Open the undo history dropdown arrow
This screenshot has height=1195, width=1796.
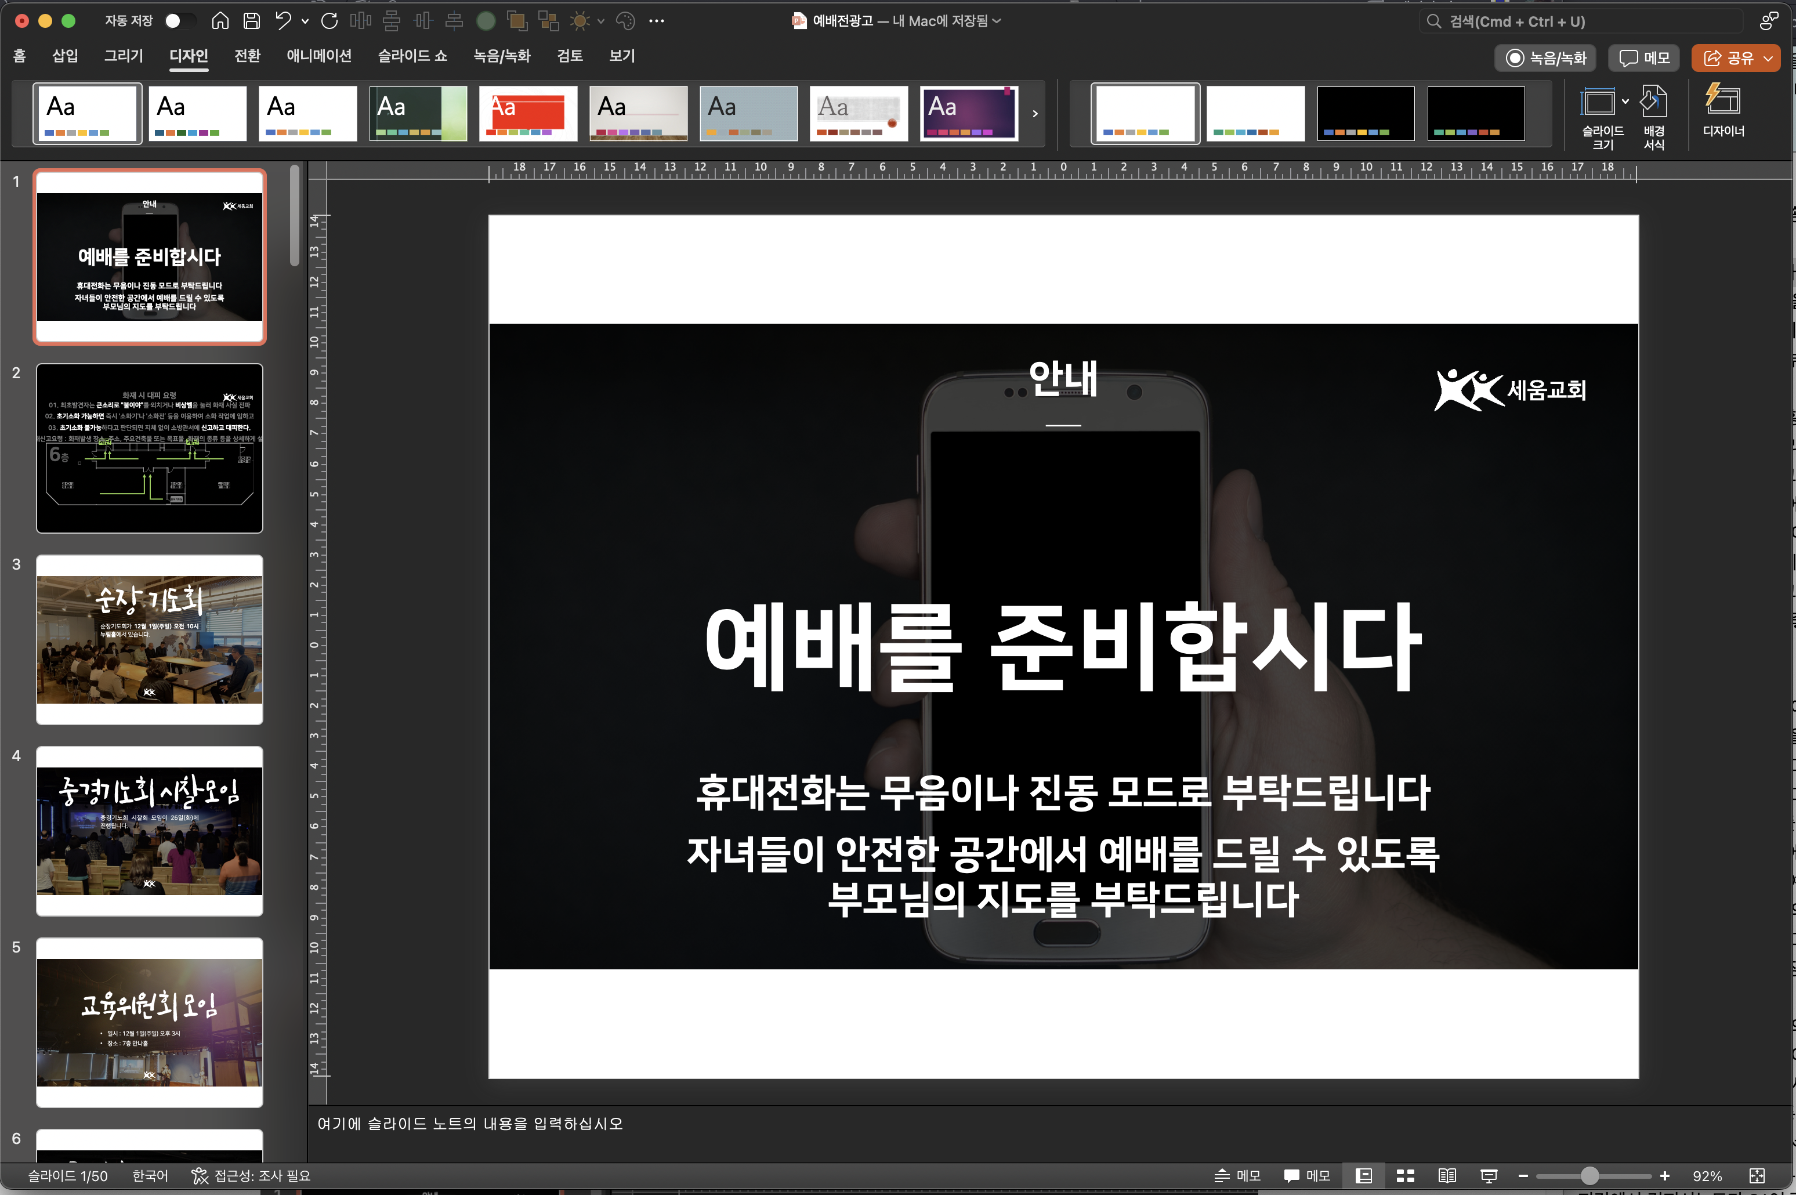click(x=305, y=21)
